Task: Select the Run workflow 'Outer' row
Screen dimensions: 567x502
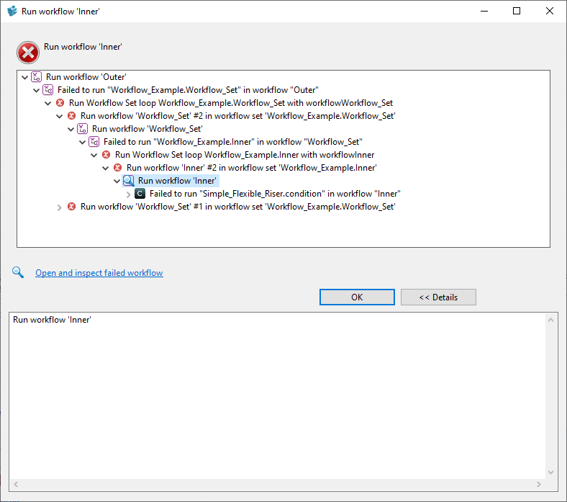Action: point(86,77)
